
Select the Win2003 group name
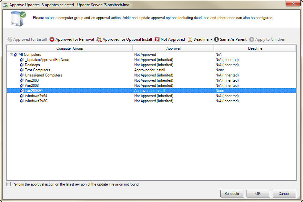[32, 80]
